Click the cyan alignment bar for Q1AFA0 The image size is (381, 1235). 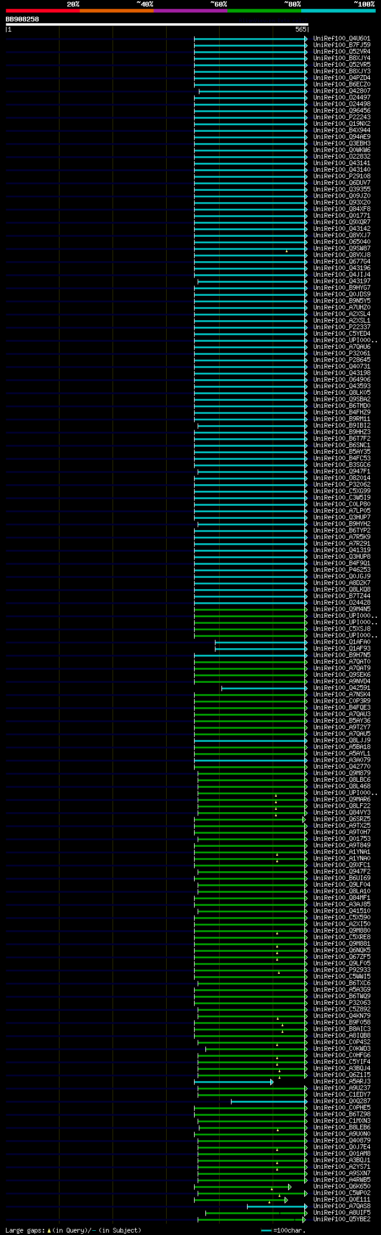pos(261,642)
